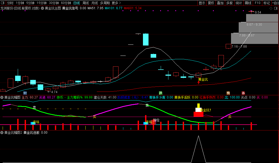The image size is (279, 163).
Task: Click the 加仓 label in sub-chart
Action: [156, 120]
